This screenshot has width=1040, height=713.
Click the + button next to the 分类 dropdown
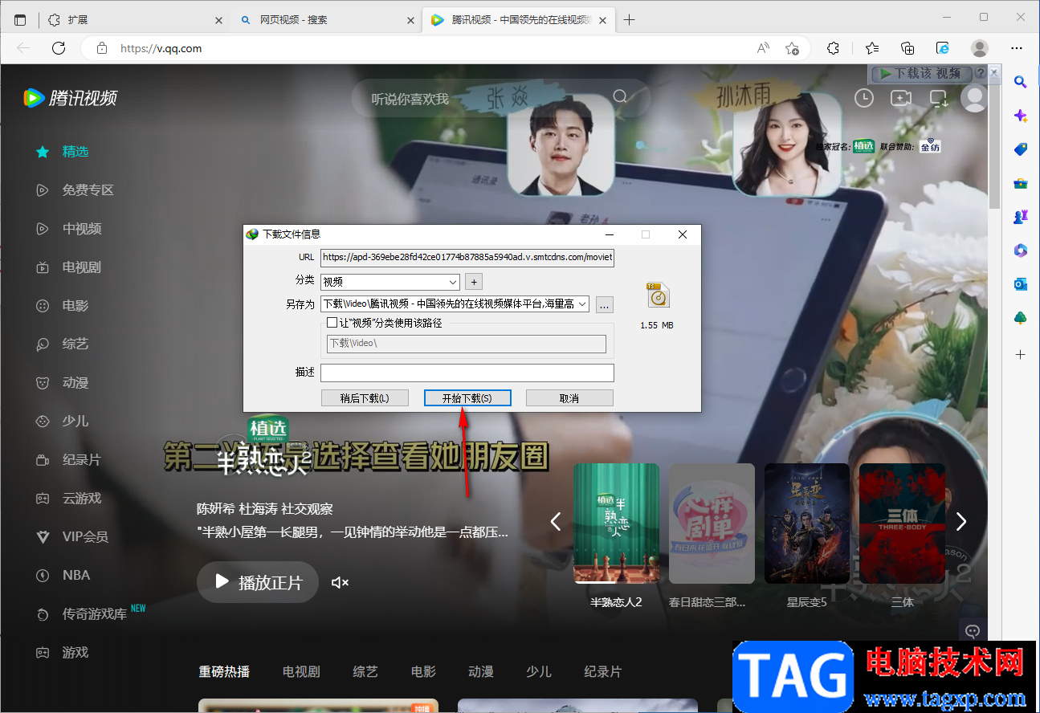(474, 282)
